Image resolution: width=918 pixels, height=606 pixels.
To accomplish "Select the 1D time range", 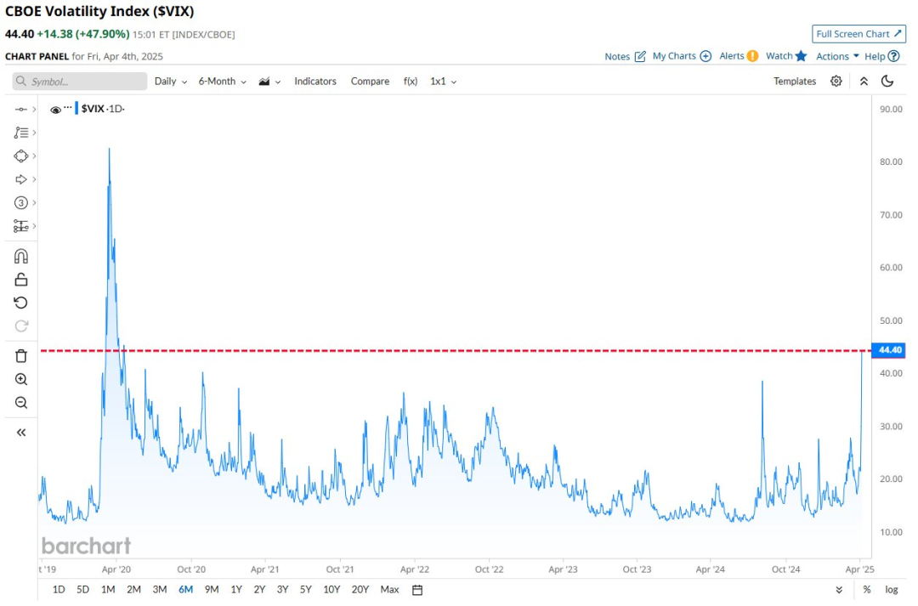I will tap(59, 590).
